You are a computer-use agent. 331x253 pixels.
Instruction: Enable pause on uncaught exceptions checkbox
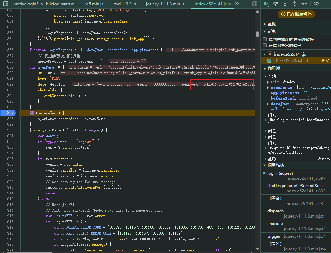[x=265, y=39]
